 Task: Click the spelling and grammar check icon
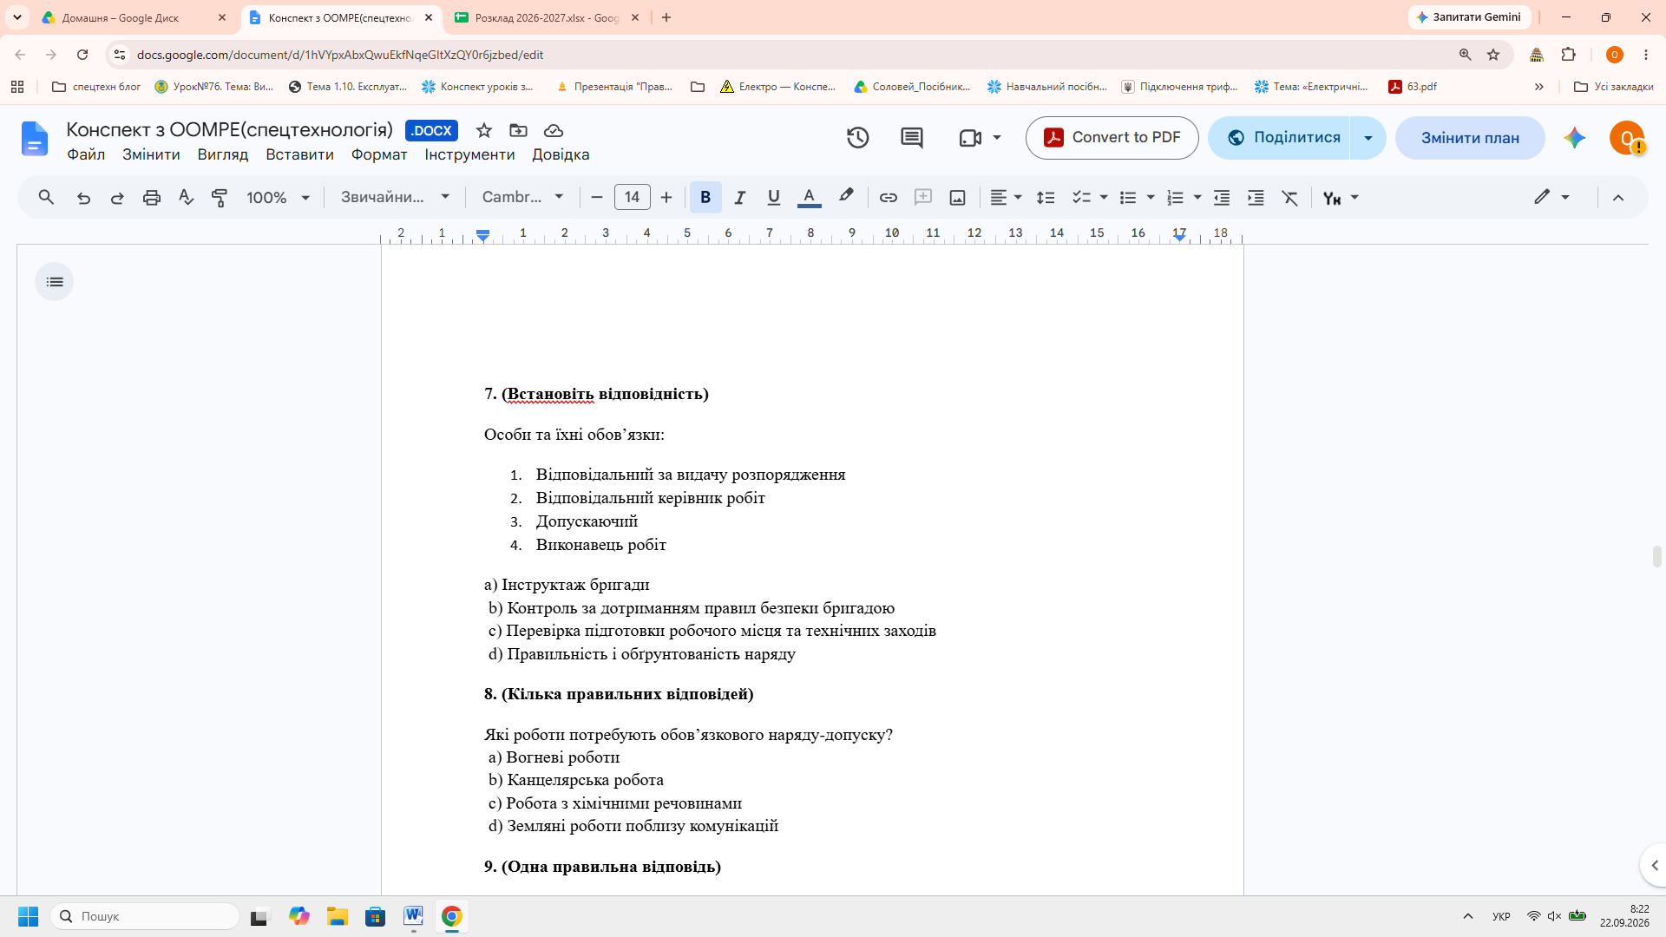186,198
